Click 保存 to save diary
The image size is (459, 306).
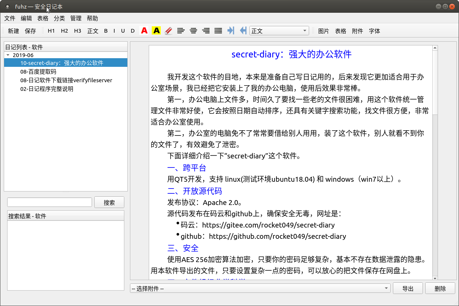[30, 31]
